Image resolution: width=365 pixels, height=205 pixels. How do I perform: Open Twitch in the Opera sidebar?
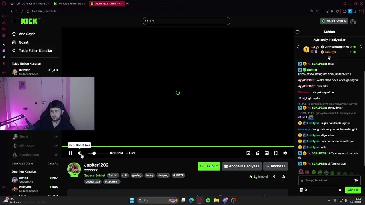[x=4, y=51]
